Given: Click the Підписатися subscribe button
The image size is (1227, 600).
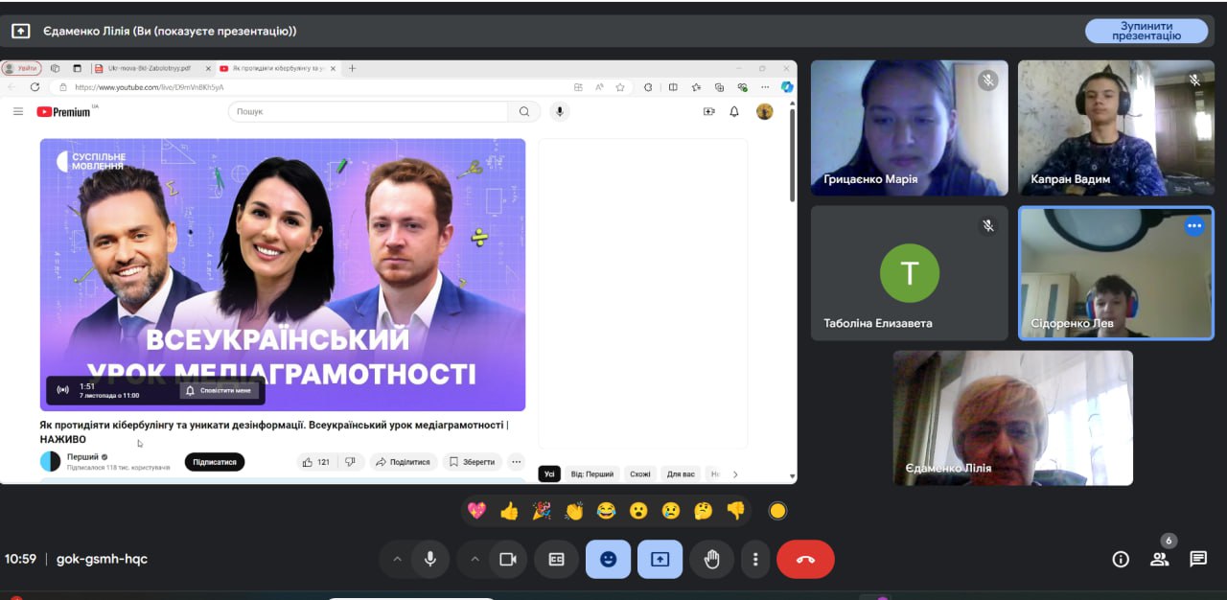Looking at the screenshot, I should (214, 462).
